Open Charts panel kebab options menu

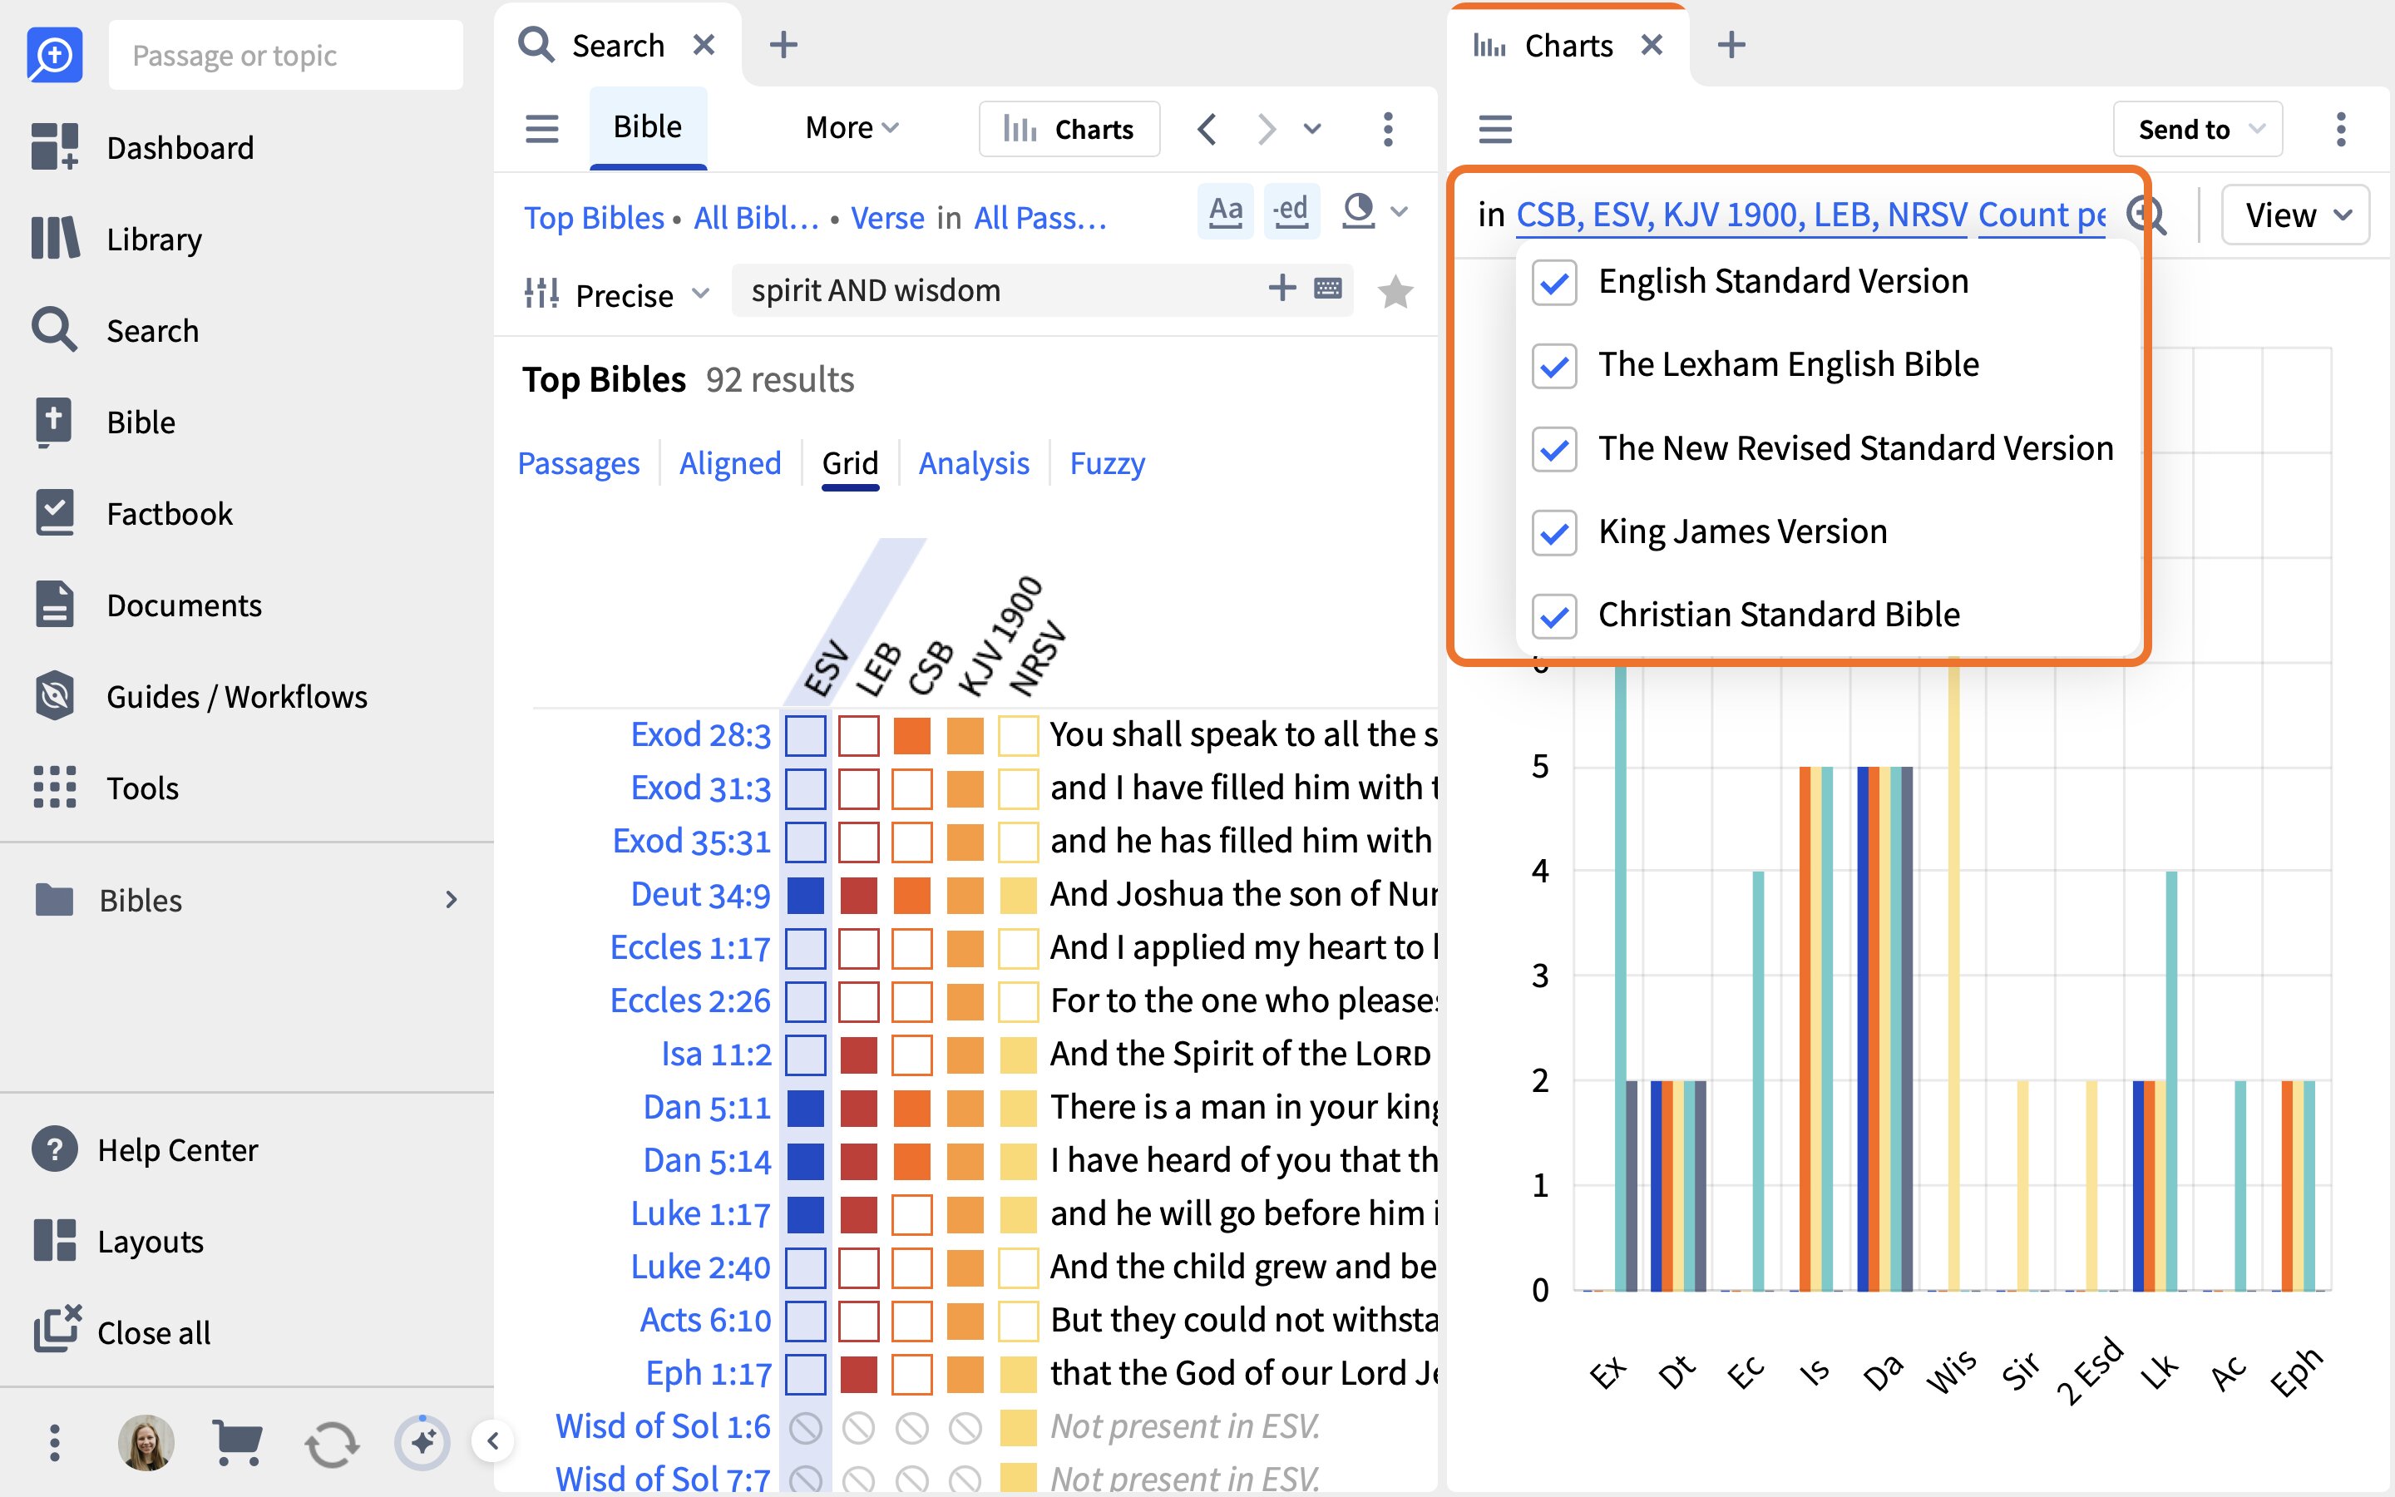coord(2341,129)
